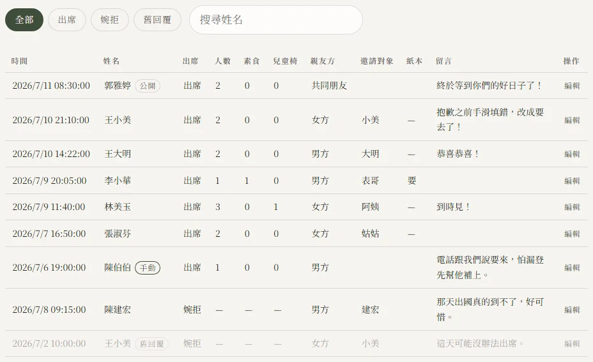This screenshot has height=362, width=593.
Task: Click the 舊回覆 badge beside 王小美
Action: point(151,344)
